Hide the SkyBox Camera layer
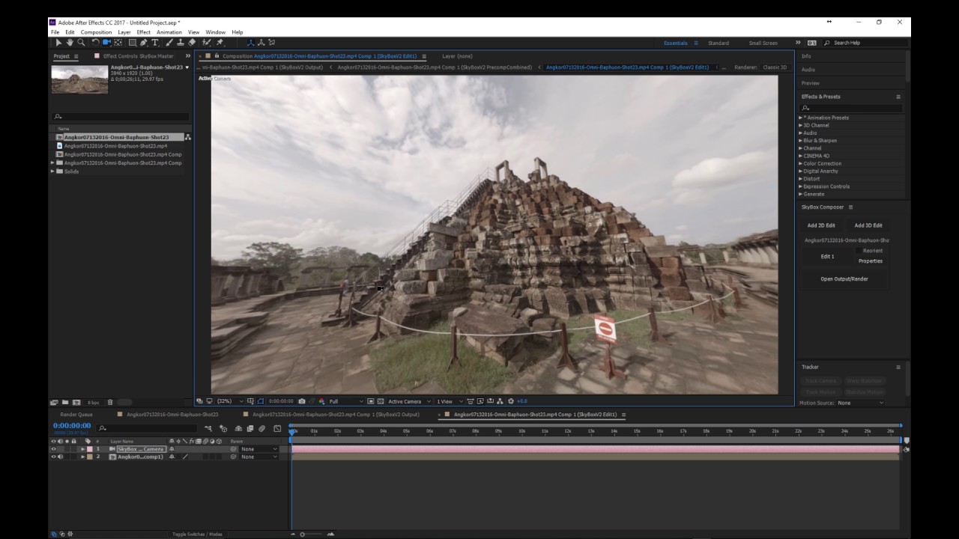The width and height of the screenshot is (959, 539). pyautogui.click(x=53, y=449)
